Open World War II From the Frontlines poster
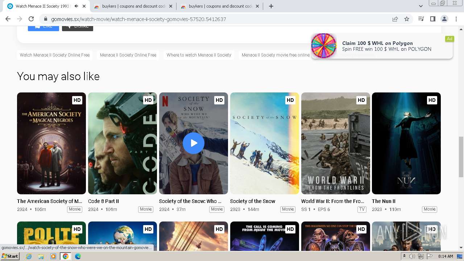464x261 pixels. click(336, 143)
